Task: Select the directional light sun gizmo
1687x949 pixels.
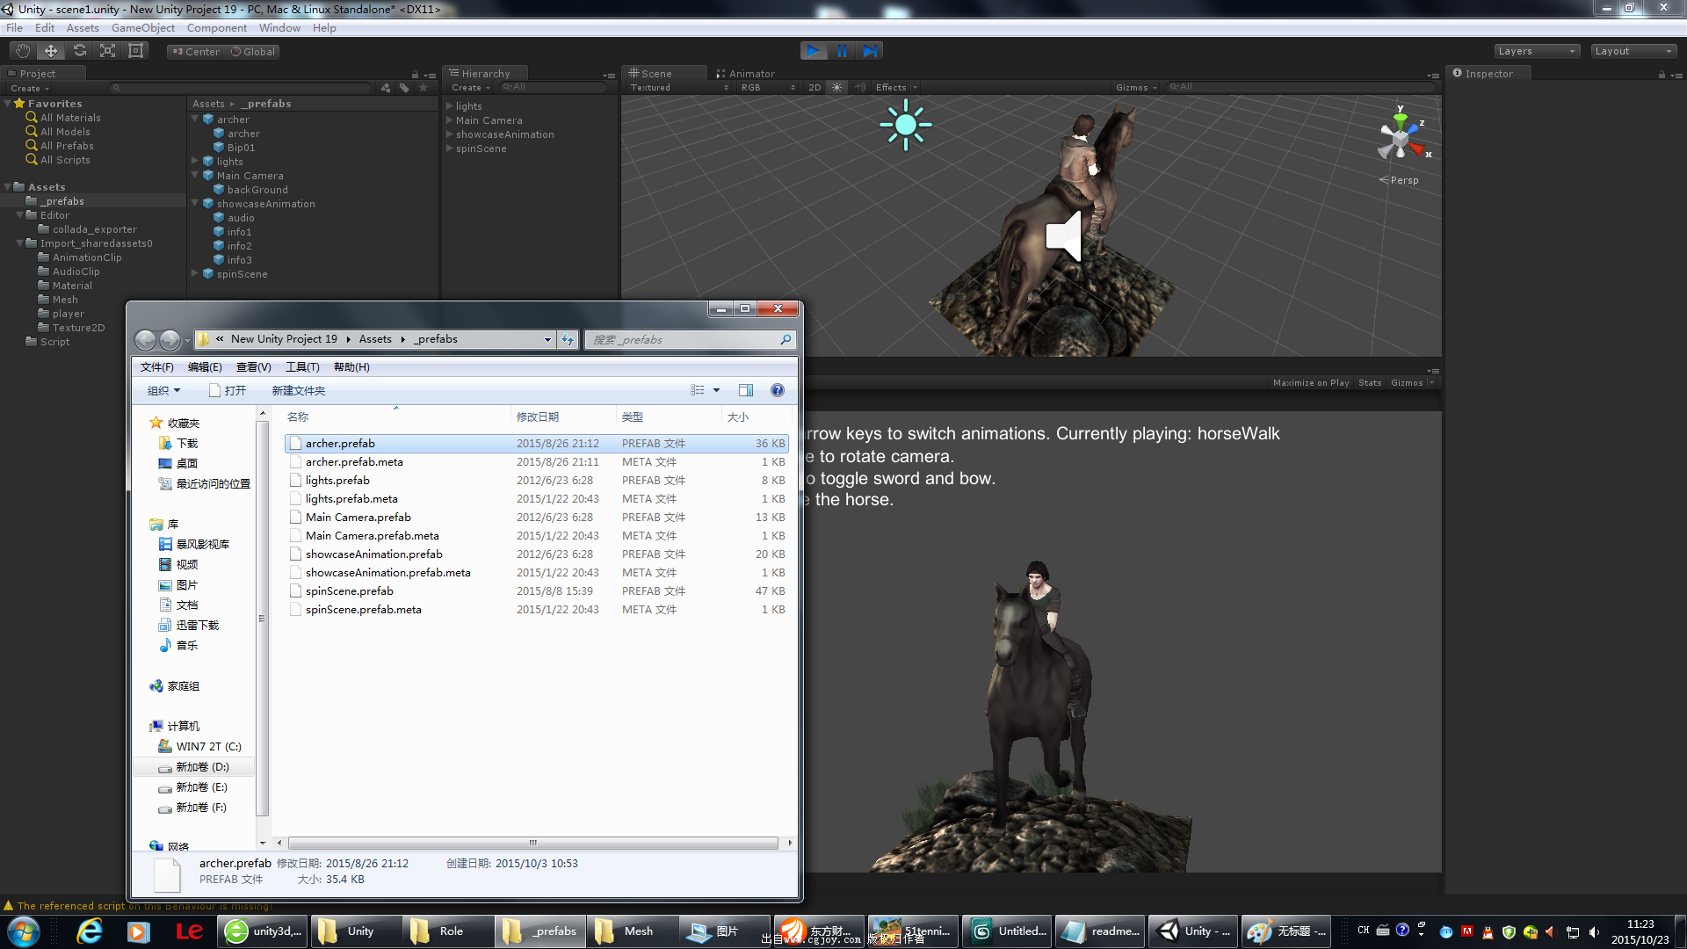Action: pos(905,125)
